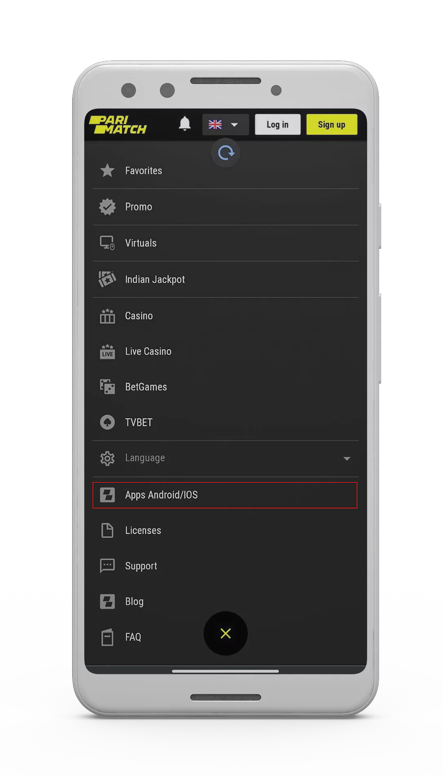Click the BetGames dice icon

(107, 387)
